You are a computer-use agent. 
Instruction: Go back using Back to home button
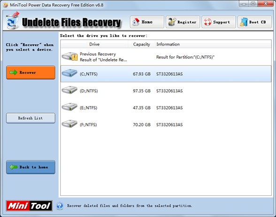(x=31, y=167)
